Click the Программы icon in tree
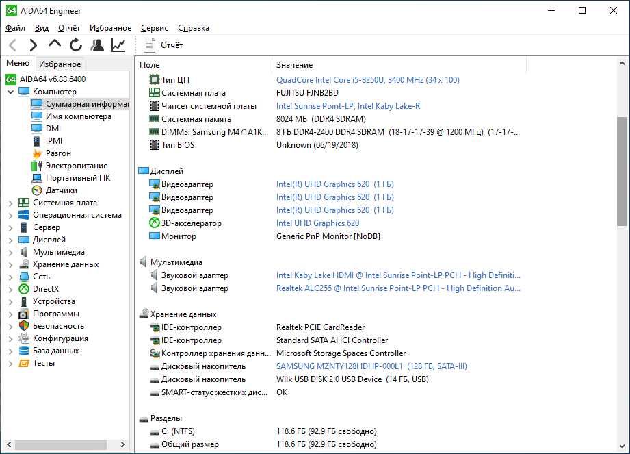630x454 pixels. pyautogui.click(x=24, y=314)
